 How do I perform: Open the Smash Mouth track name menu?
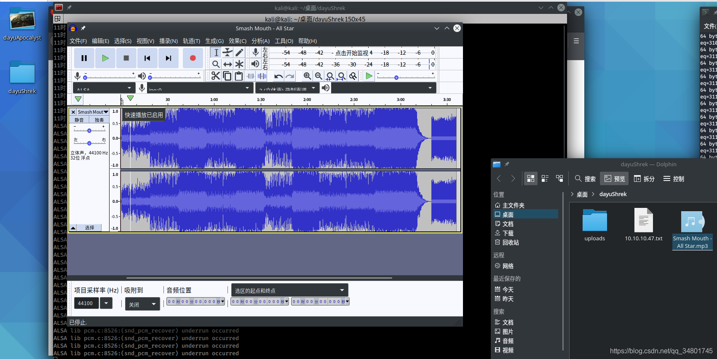click(x=93, y=112)
